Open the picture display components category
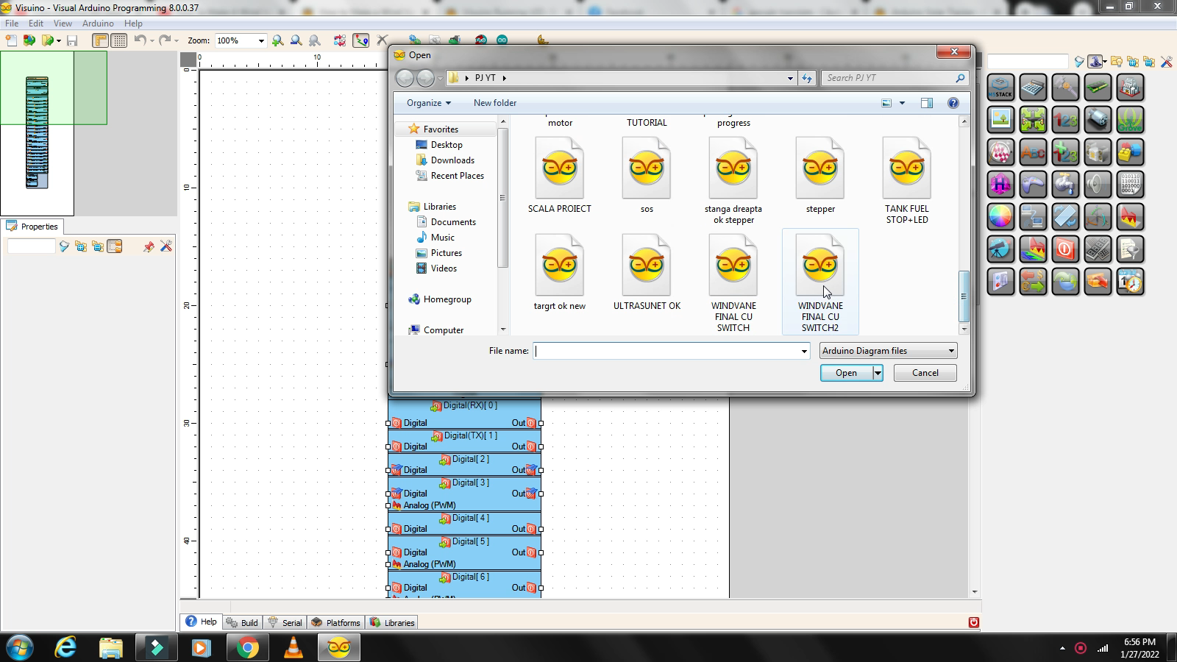The width and height of the screenshot is (1177, 662). 1000,121
